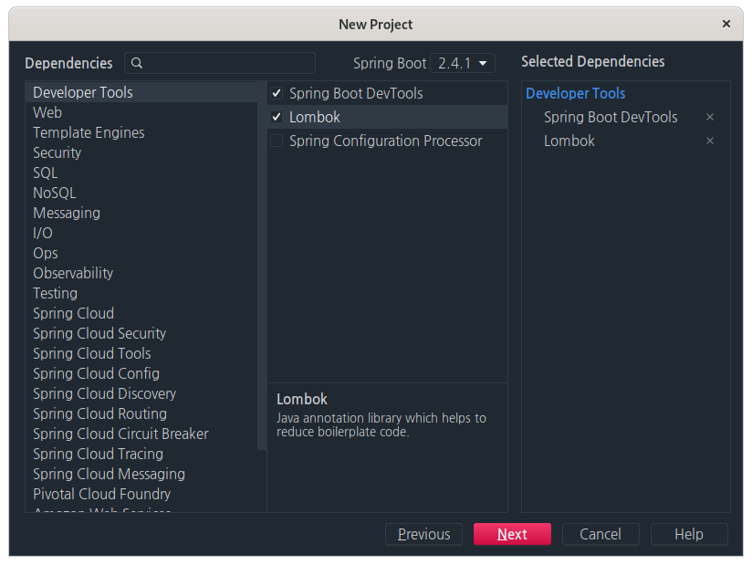Image resolution: width=752 pixels, height=565 pixels.
Task: Select the Spring Cloud Circuit Breaker category
Action: [141, 434]
